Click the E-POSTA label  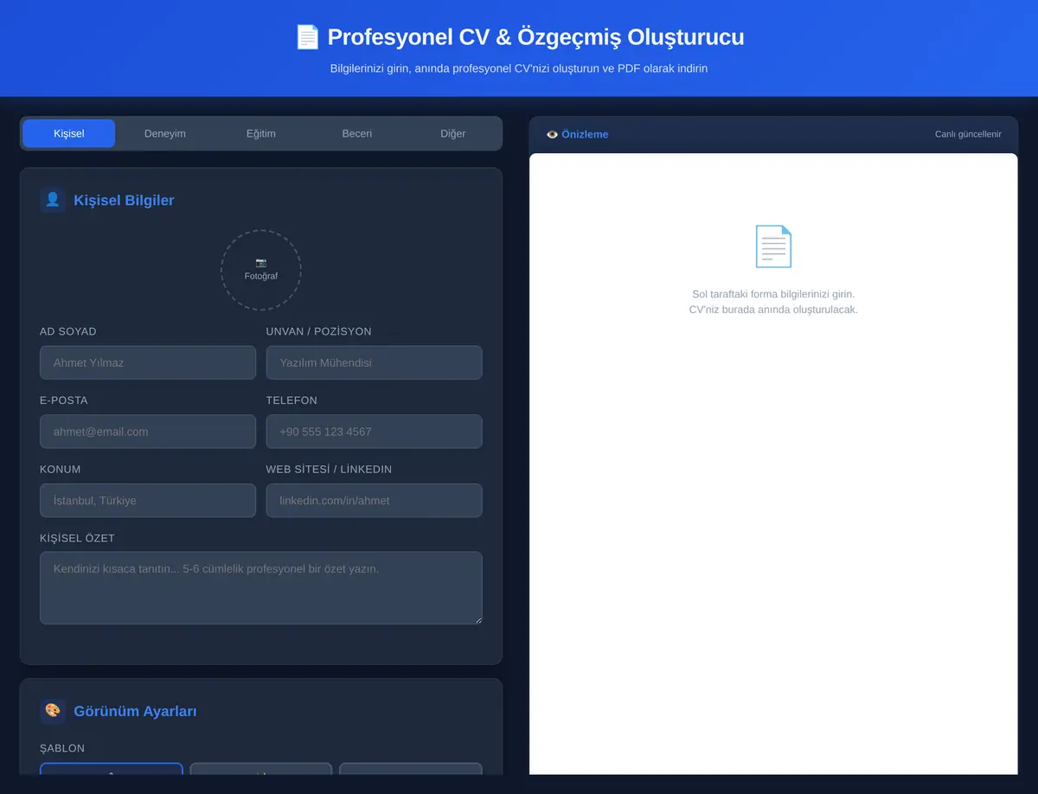64,400
